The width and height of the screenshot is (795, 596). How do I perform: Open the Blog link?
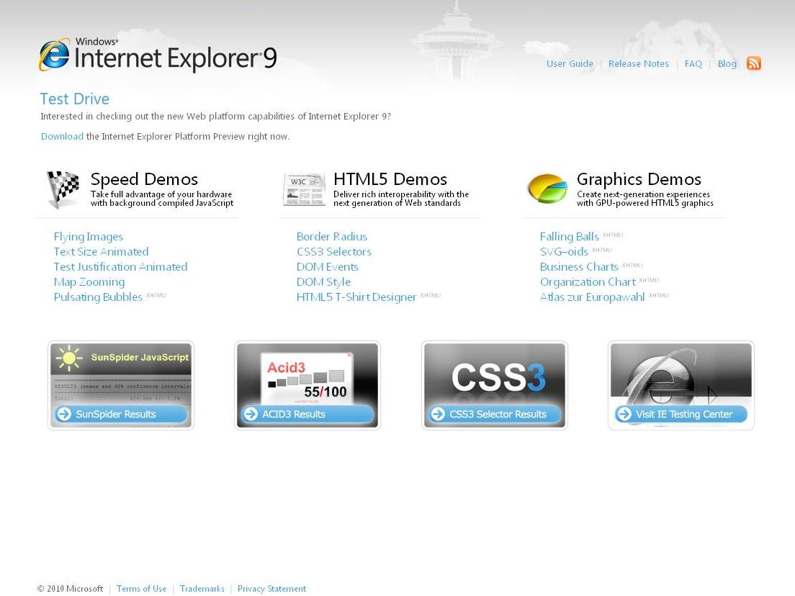click(727, 64)
